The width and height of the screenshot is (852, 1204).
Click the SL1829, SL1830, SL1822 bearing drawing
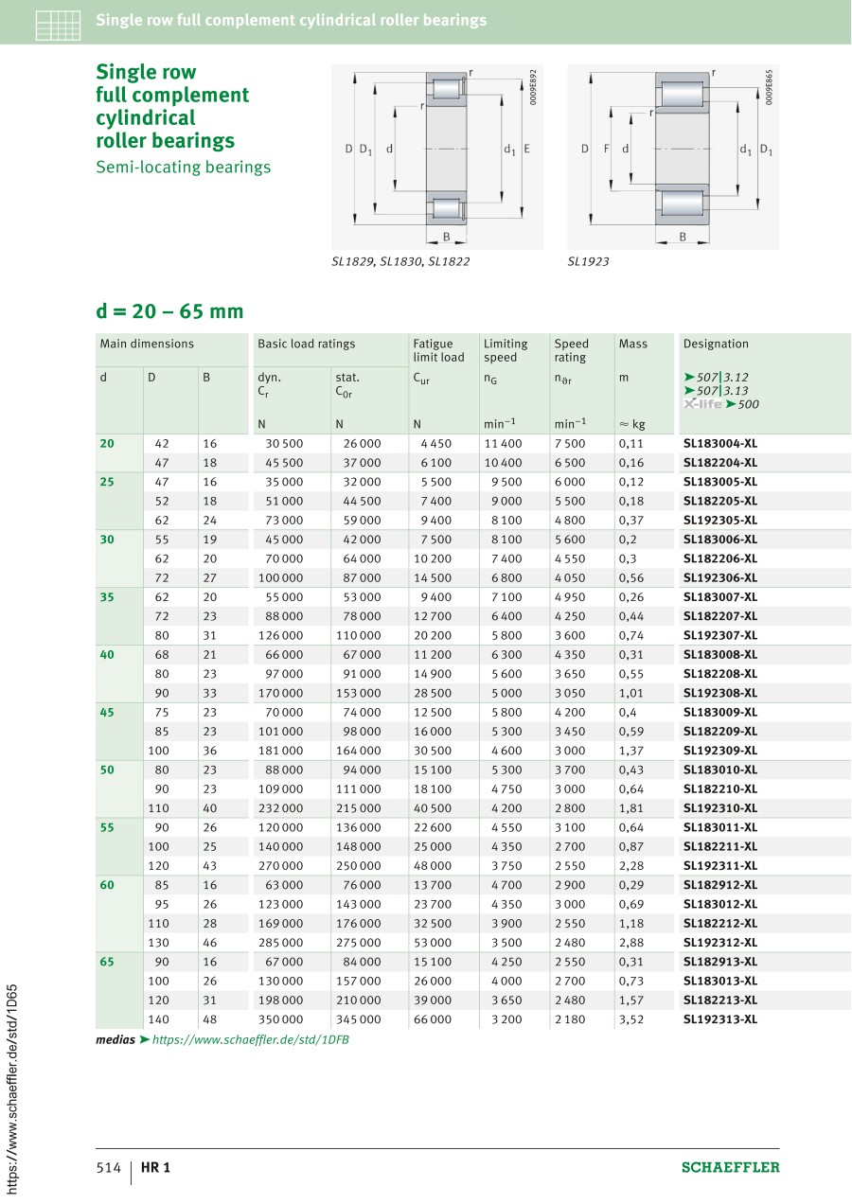[x=437, y=156]
